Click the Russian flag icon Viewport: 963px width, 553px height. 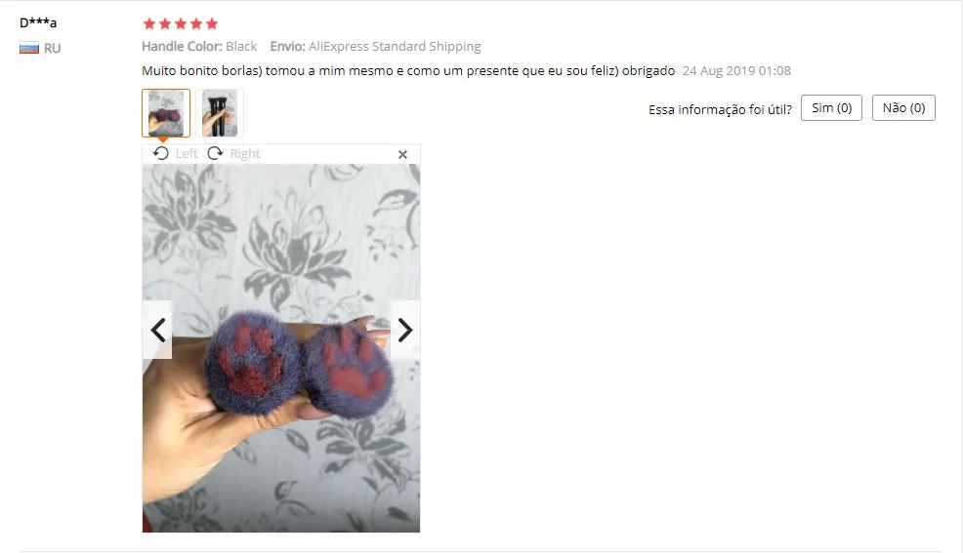click(29, 48)
